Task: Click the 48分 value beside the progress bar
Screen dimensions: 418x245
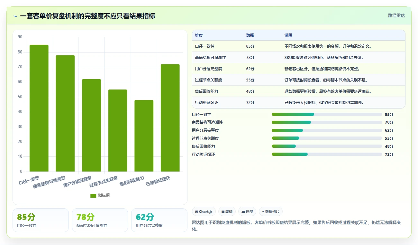Action: (389, 146)
